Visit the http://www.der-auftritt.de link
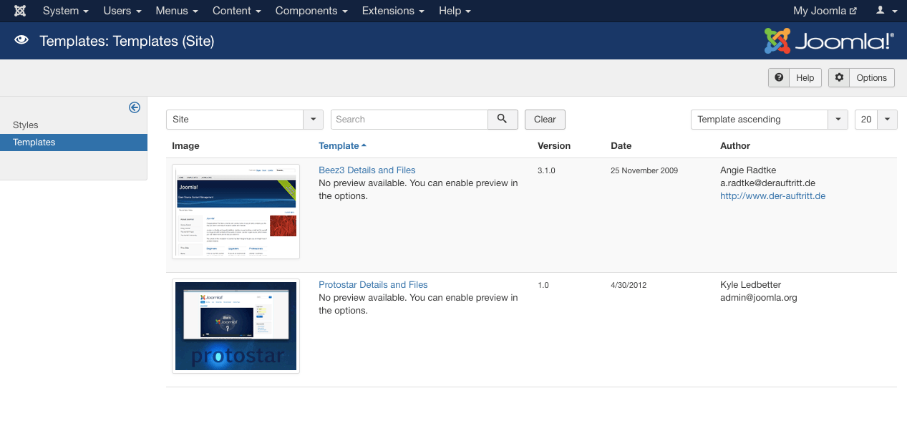 pyautogui.click(x=773, y=196)
